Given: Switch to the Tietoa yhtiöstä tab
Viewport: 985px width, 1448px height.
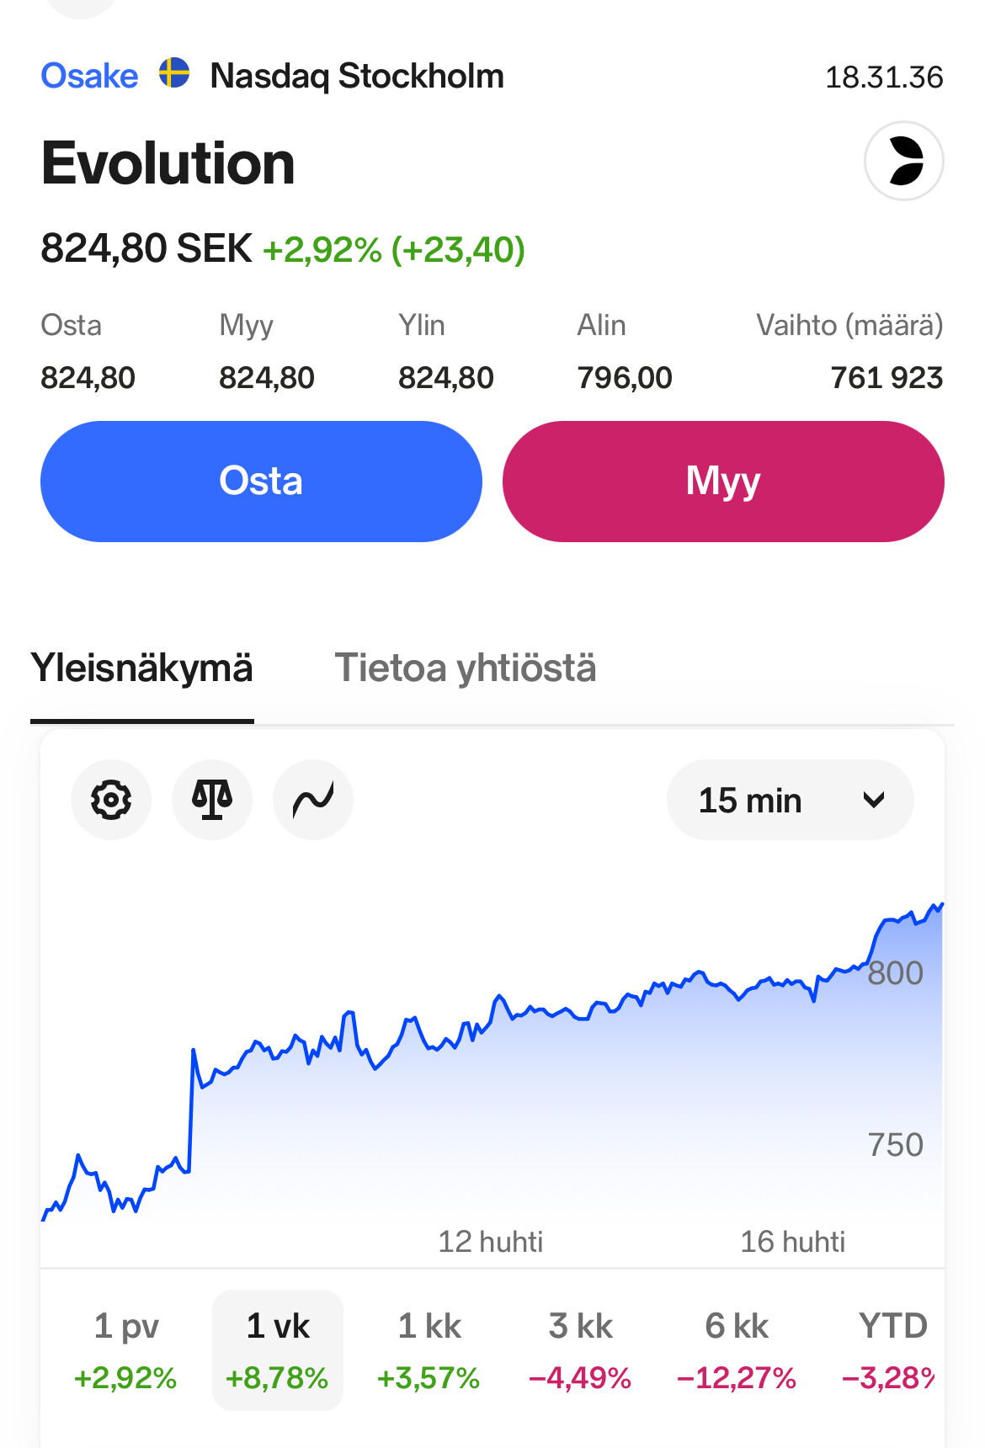Looking at the screenshot, I should 466,668.
